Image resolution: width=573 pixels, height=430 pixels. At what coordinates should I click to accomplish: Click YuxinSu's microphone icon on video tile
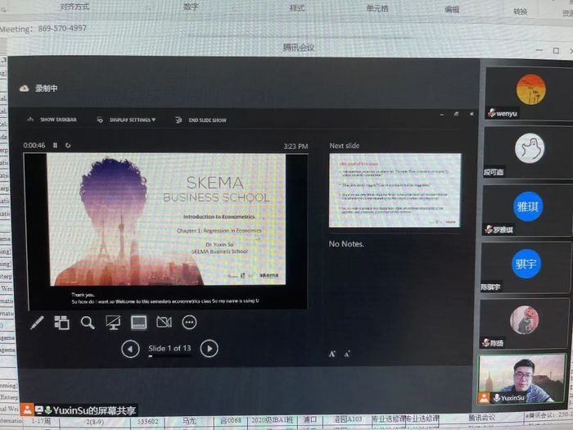497,397
